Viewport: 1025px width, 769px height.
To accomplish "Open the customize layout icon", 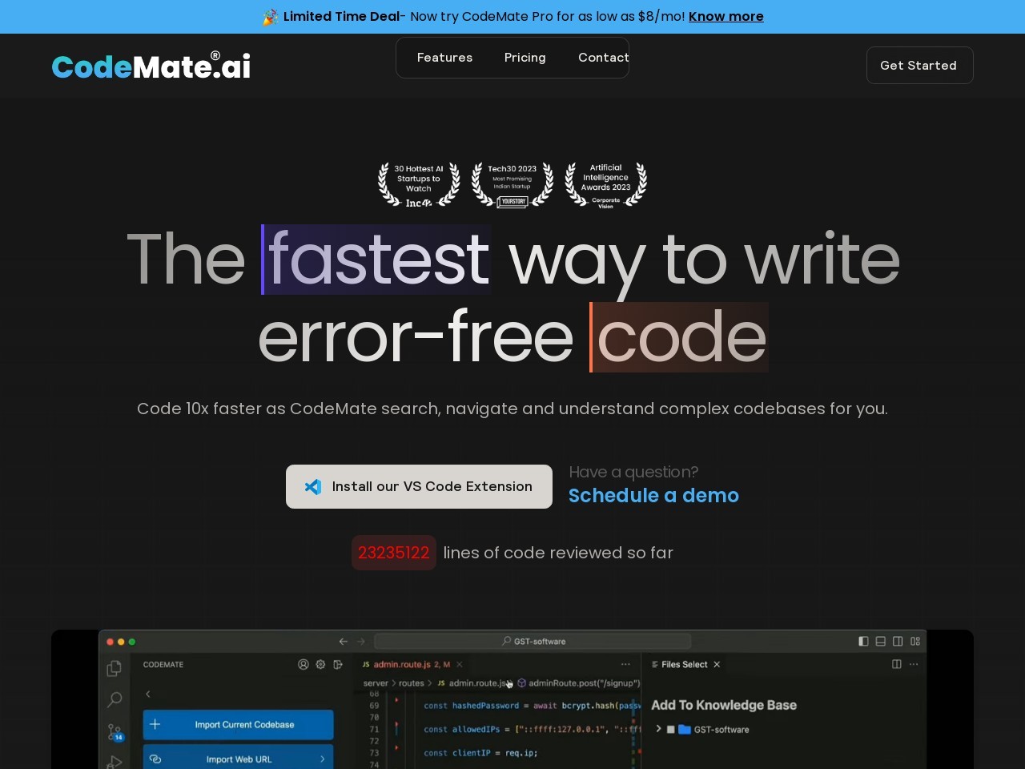I will tap(915, 641).
